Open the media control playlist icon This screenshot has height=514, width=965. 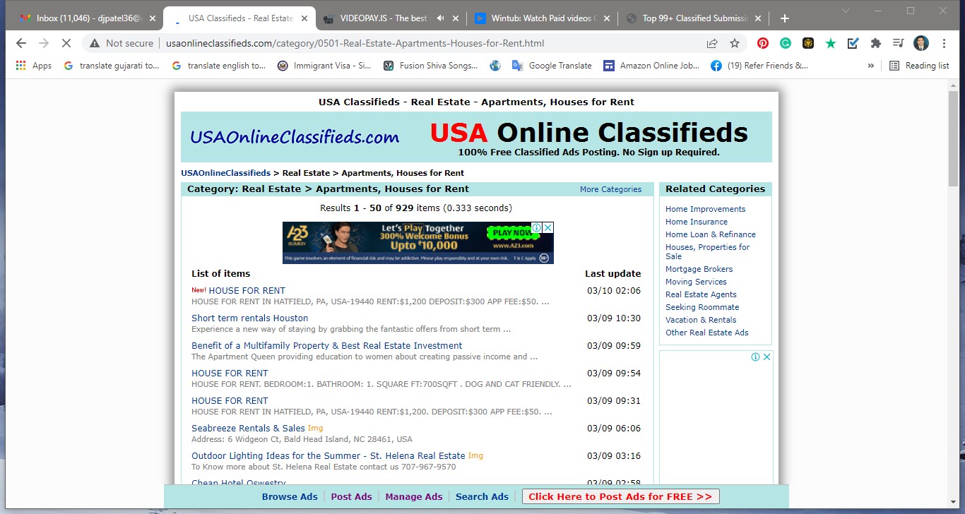(x=898, y=43)
